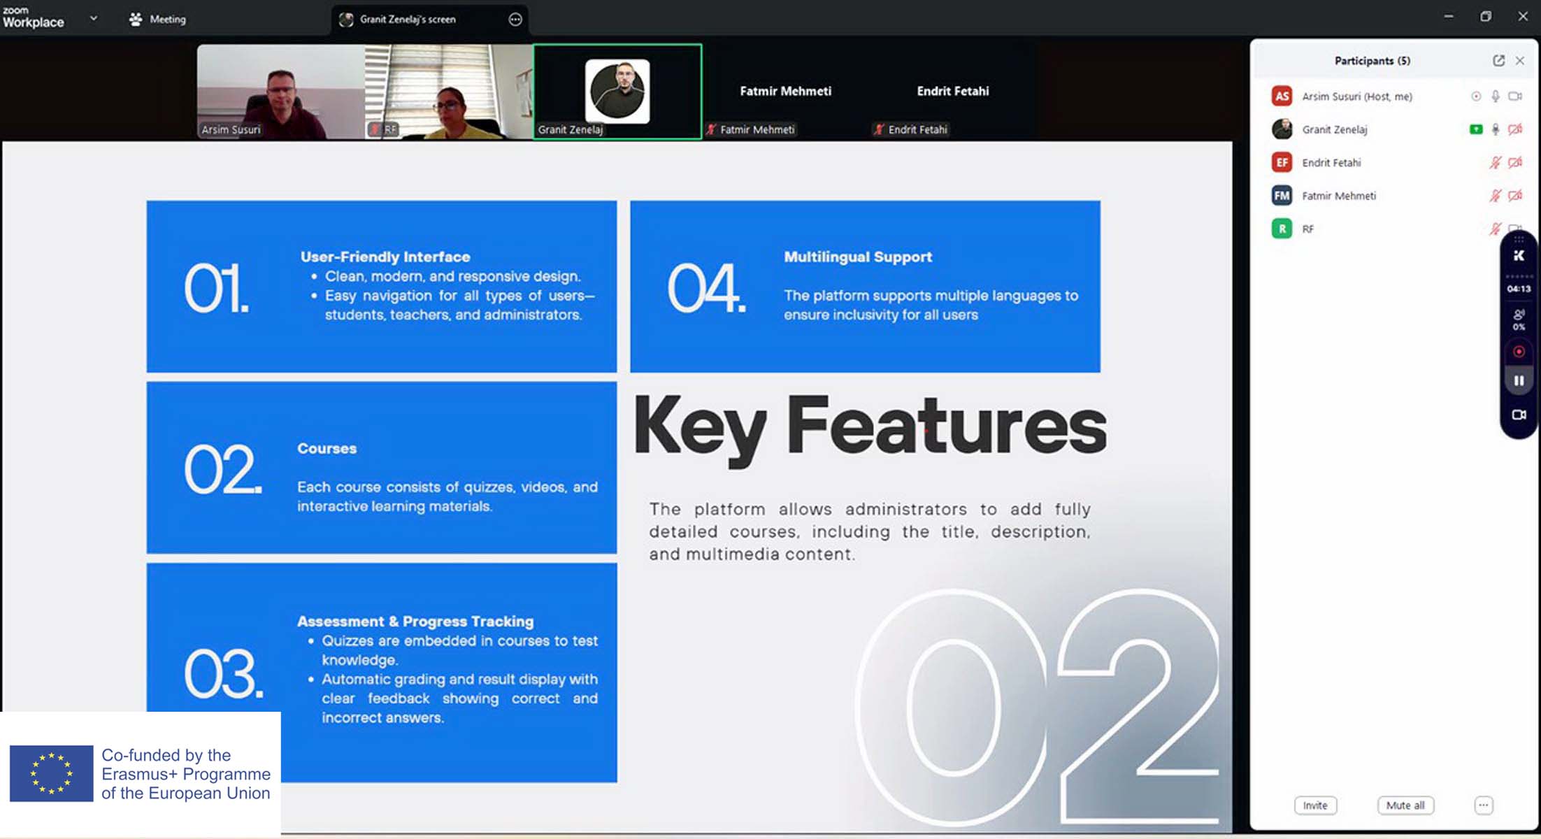Toggle Endrit Fetahi's camera-off icon
Viewport: 1541px width, 839px height.
pyautogui.click(x=1515, y=163)
